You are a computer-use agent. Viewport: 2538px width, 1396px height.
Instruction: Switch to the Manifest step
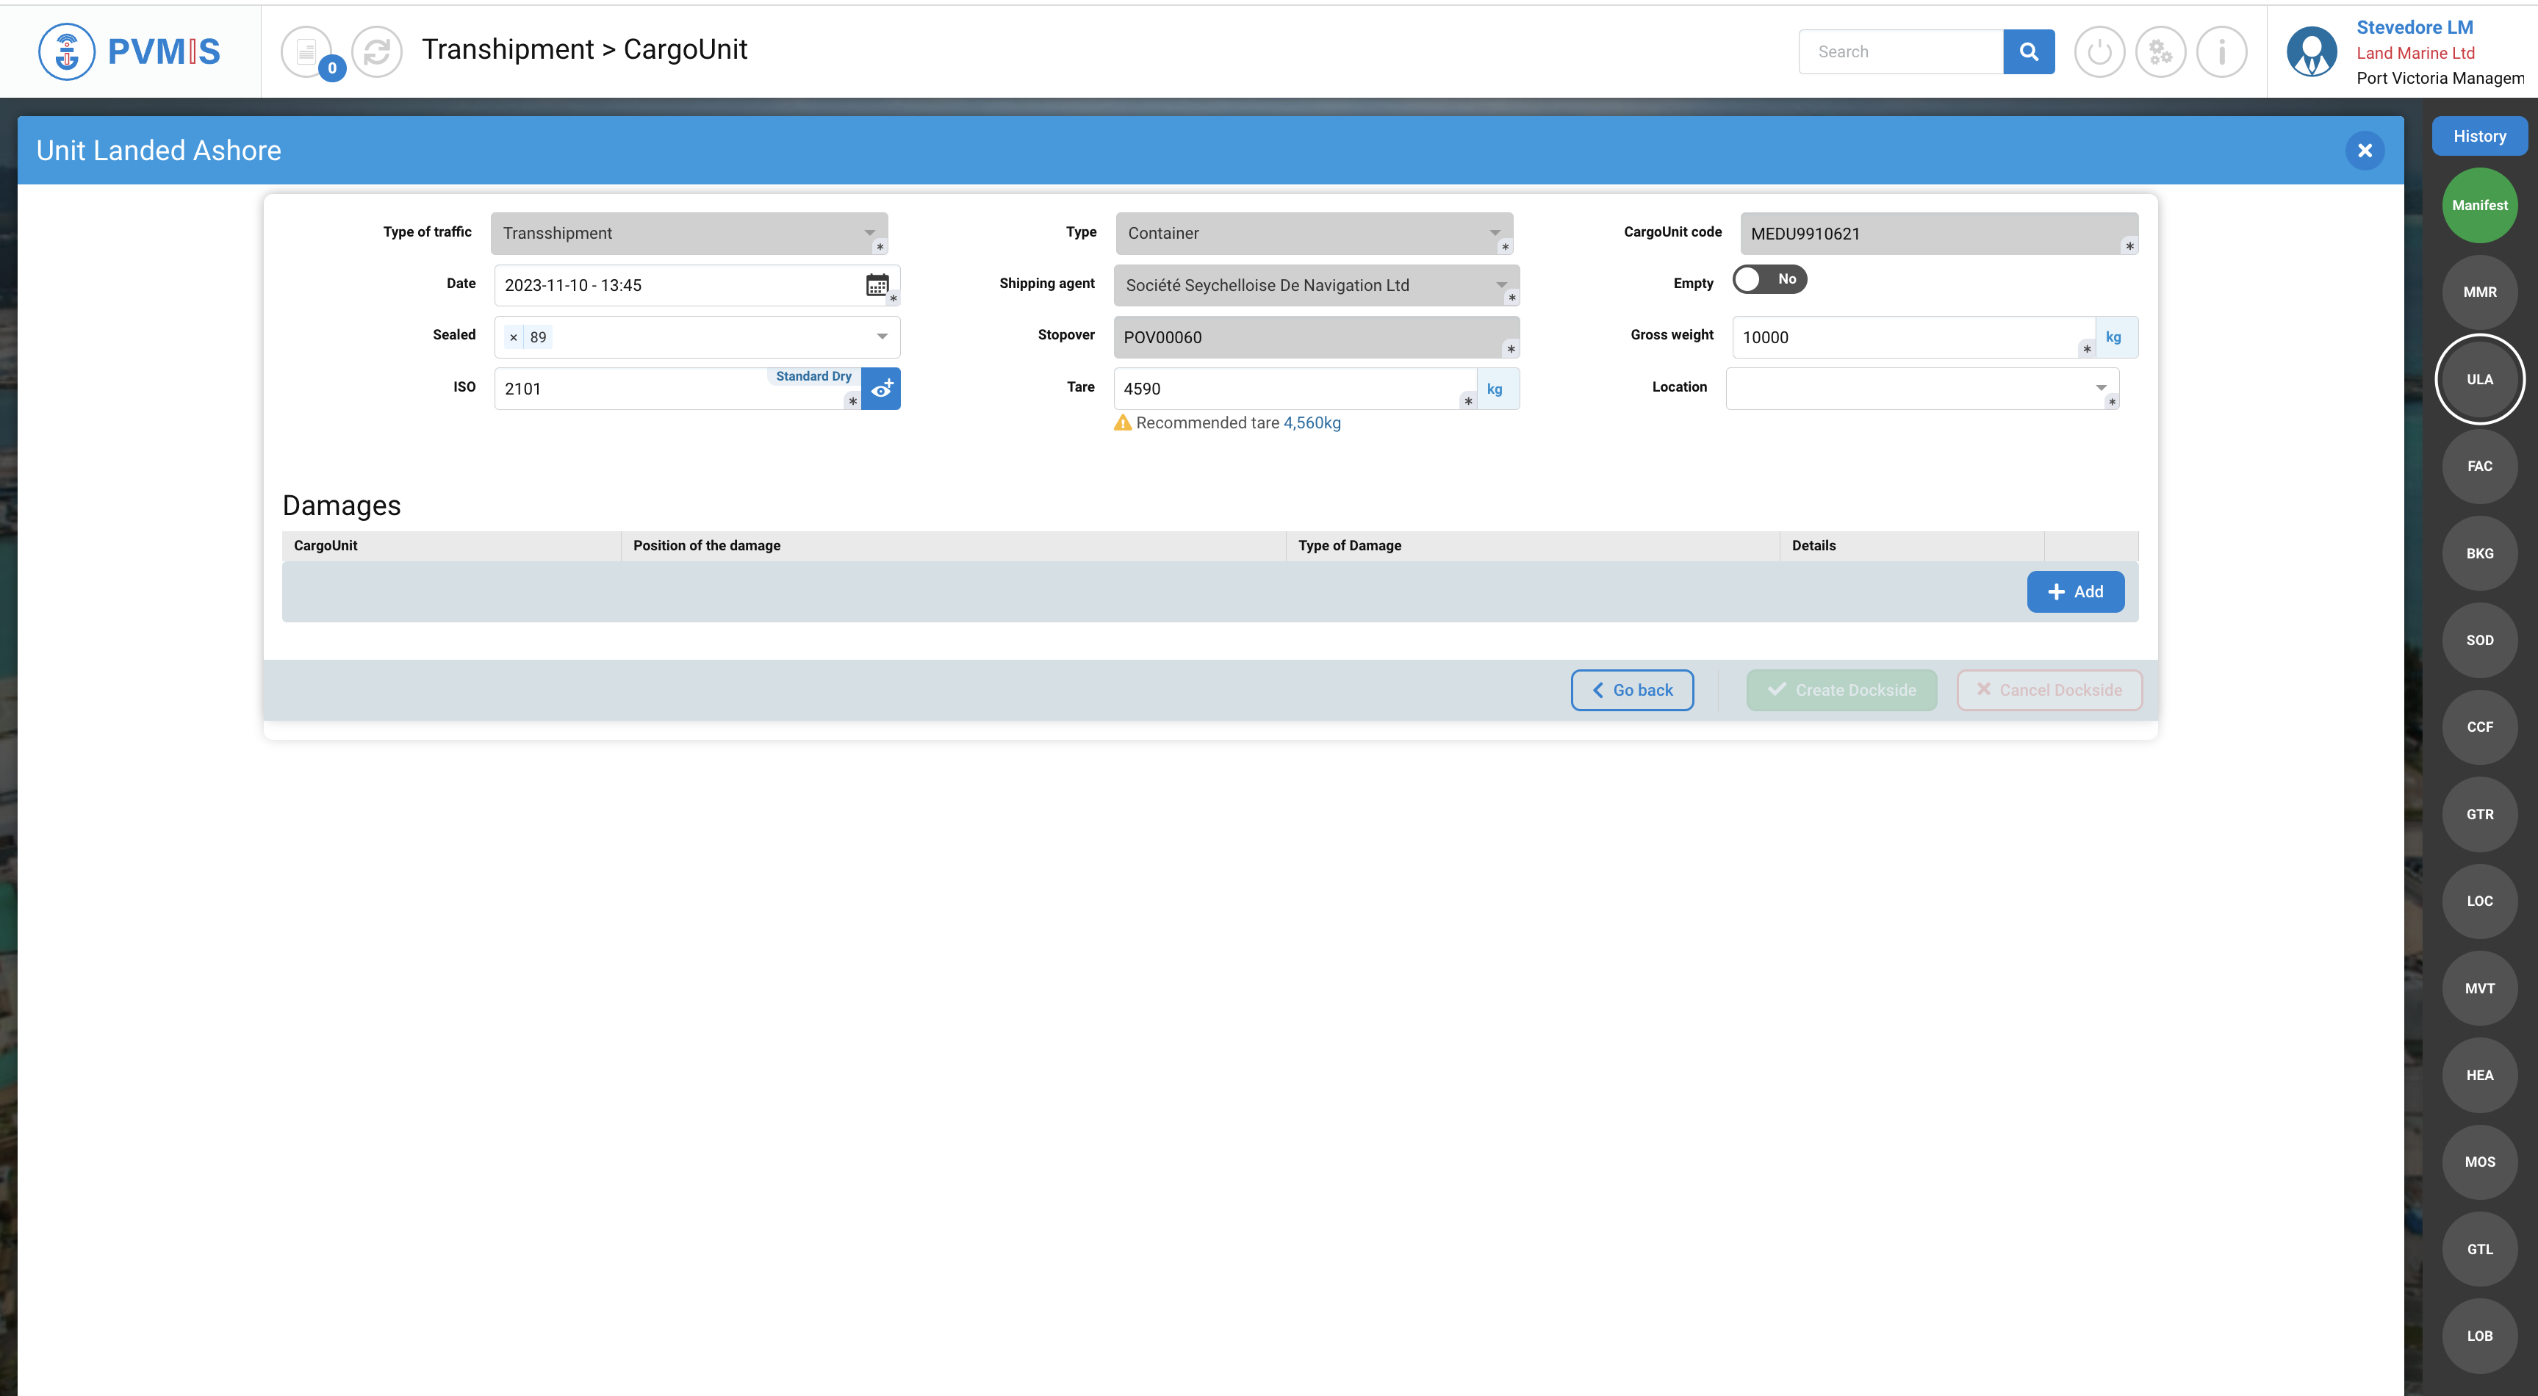coord(2479,205)
